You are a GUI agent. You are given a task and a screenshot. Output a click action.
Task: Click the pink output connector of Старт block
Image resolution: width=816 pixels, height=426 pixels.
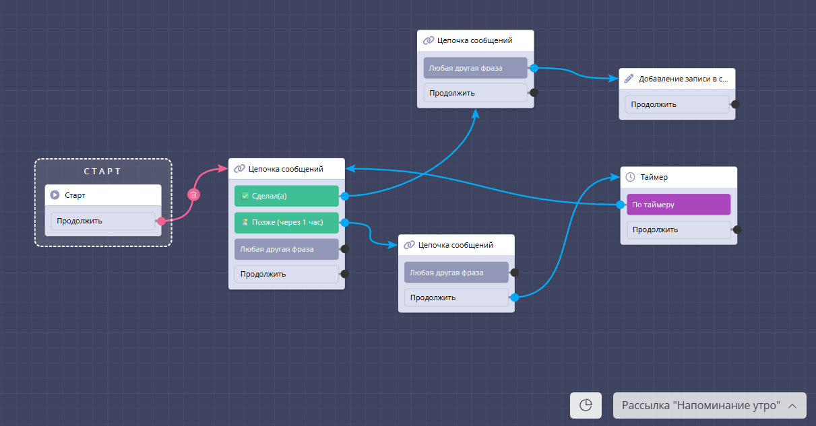point(161,221)
